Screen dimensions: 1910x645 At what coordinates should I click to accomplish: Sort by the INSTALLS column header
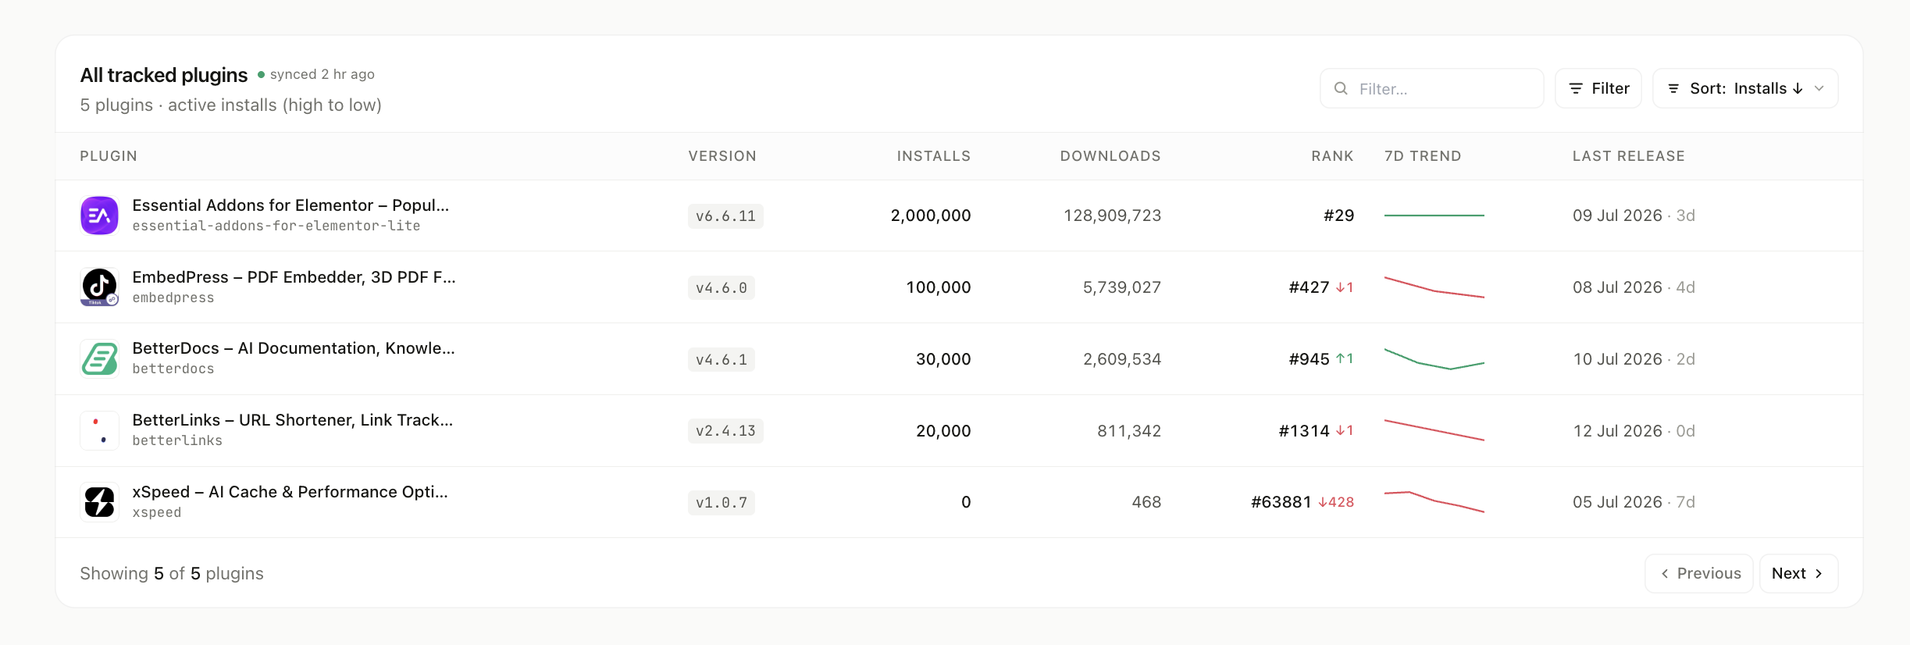(x=933, y=156)
